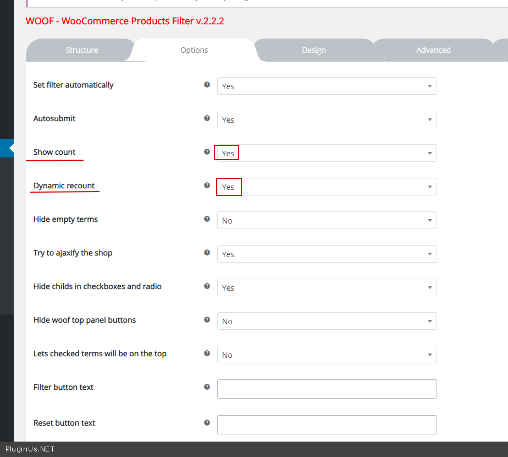Image resolution: width=508 pixels, height=457 pixels.
Task: Open the Set filter automatically dropdown
Action: [327, 86]
